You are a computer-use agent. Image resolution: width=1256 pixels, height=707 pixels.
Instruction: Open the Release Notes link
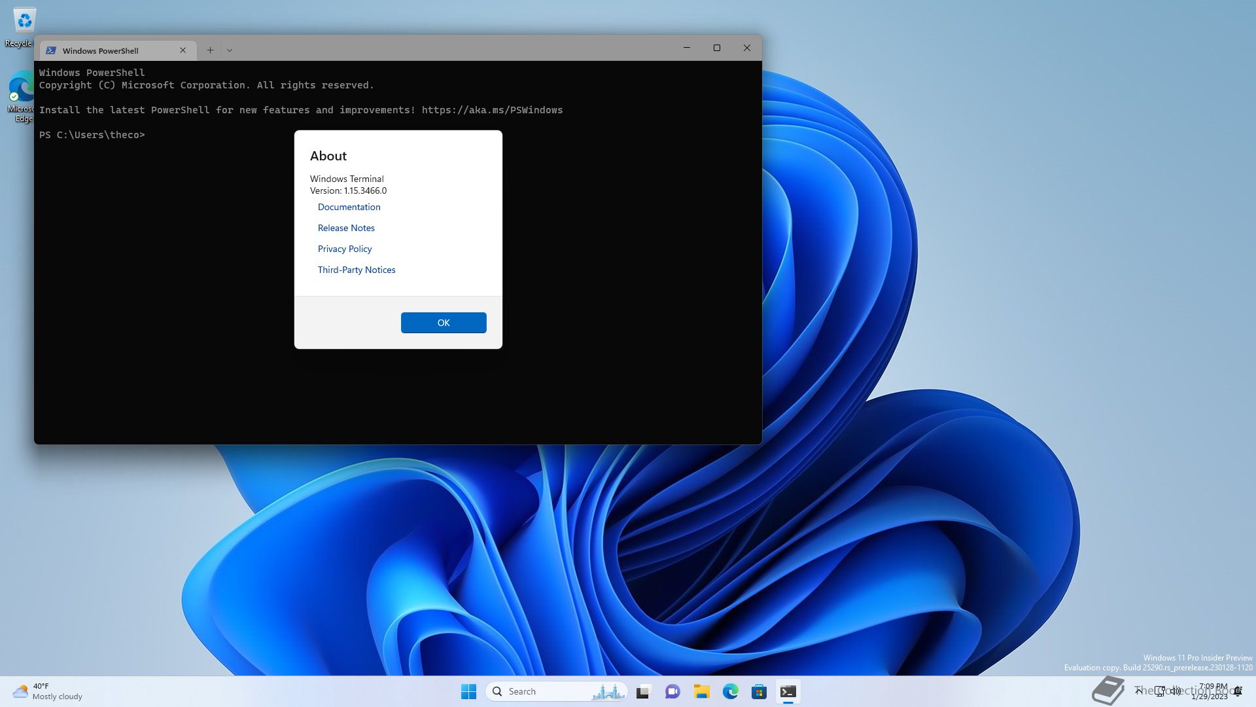coord(346,228)
